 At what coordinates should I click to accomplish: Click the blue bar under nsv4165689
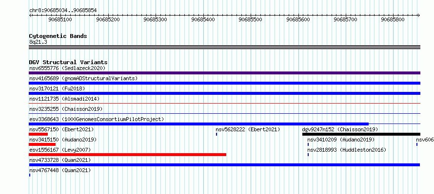coord(224,83)
